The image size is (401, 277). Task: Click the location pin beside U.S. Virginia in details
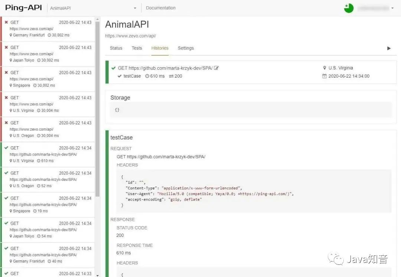[x=325, y=68]
